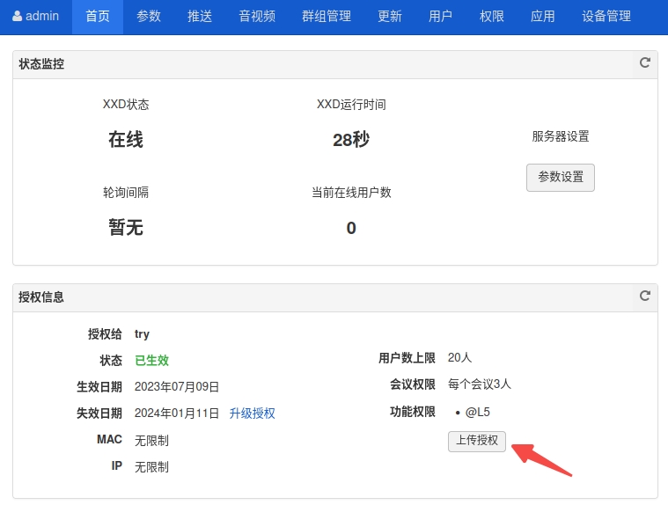Image resolution: width=668 pixels, height=505 pixels.
Task: Click the 20人 user limit value
Action: pyautogui.click(x=459, y=357)
